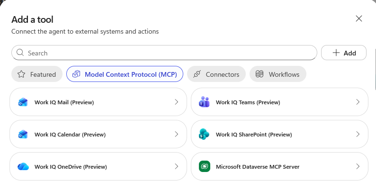Expand Work IQ Calendar chevron
The image size is (376, 181).
coord(177,134)
